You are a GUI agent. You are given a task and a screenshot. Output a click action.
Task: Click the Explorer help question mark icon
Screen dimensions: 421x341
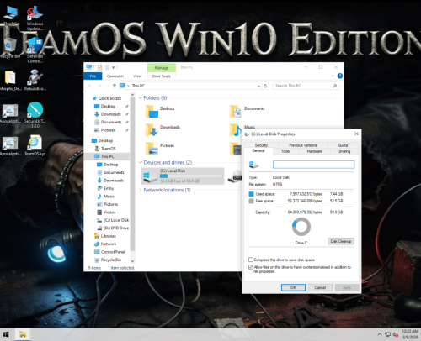[x=339, y=76]
